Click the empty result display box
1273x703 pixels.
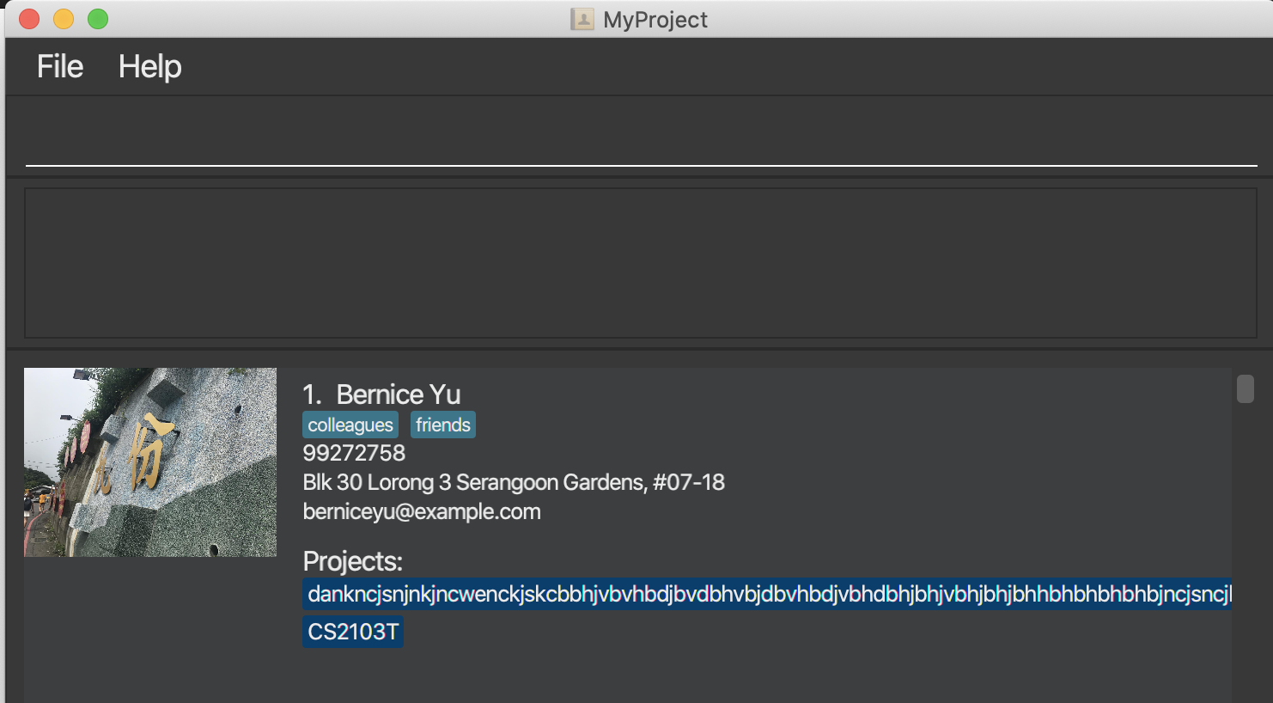pos(641,263)
